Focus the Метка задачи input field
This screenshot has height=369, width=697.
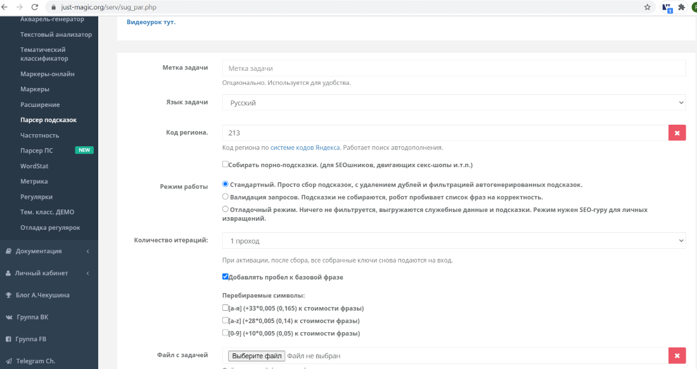[x=454, y=68]
